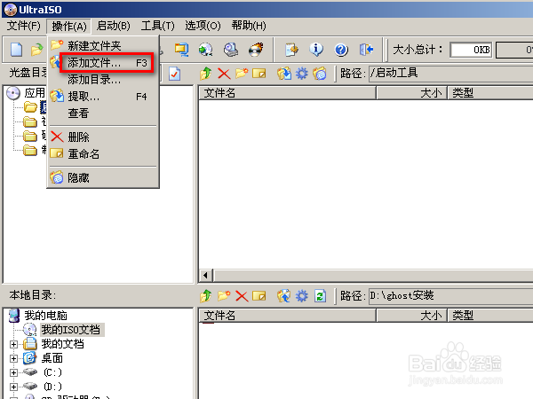The width and height of the screenshot is (533, 399).
Task: Choose 查看 menu entry
Action: (103, 113)
